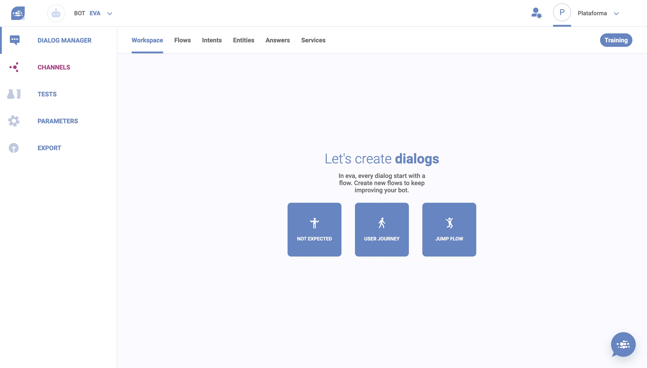This screenshot has height=368, width=647.
Task: Open user admin settings icon
Action: 536,13
